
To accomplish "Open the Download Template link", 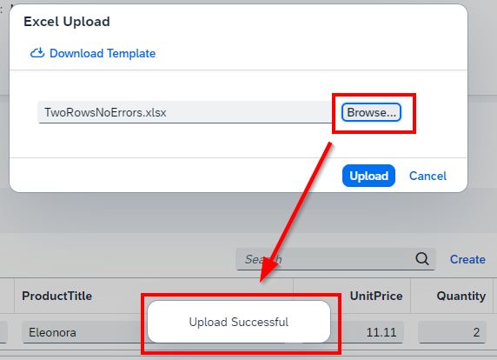I will tap(103, 53).
